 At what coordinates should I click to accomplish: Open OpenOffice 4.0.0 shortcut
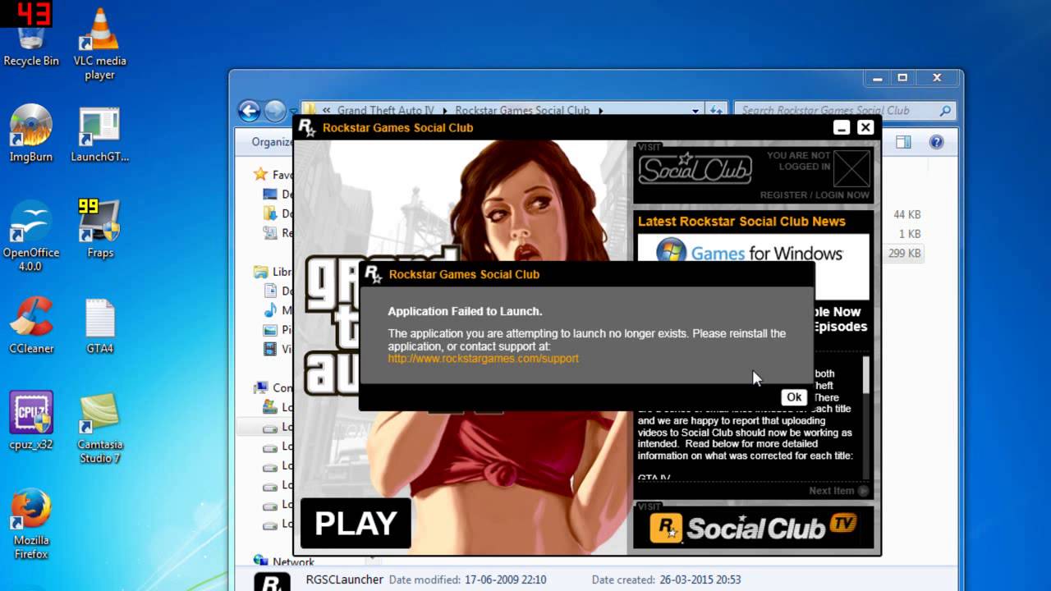[31, 236]
